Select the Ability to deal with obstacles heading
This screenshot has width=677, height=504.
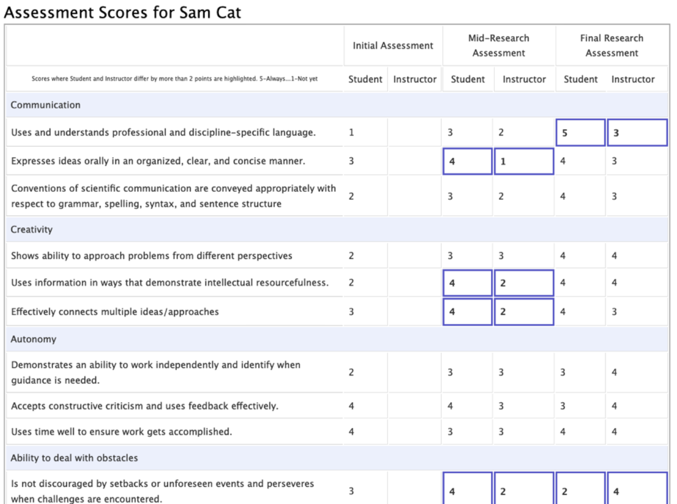tap(74, 458)
